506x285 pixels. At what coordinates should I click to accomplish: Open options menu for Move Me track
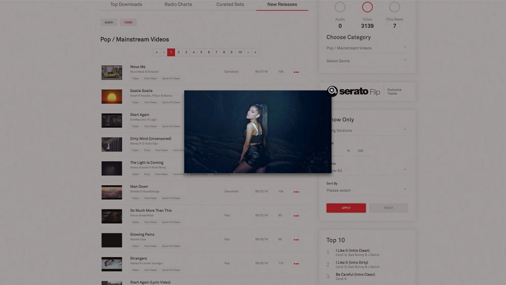point(296,72)
